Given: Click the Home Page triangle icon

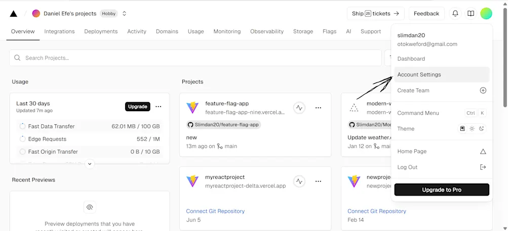Looking at the screenshot, I should [483, 152].
